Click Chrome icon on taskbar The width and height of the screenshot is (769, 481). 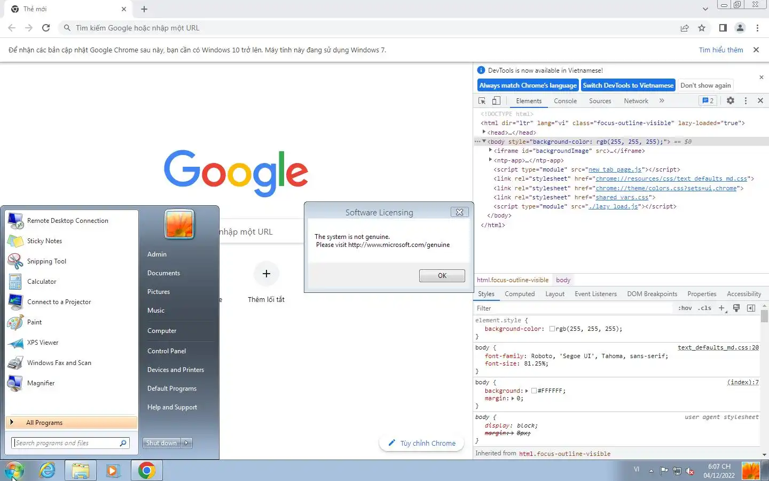pyautogui.click(x=146, y=470)
